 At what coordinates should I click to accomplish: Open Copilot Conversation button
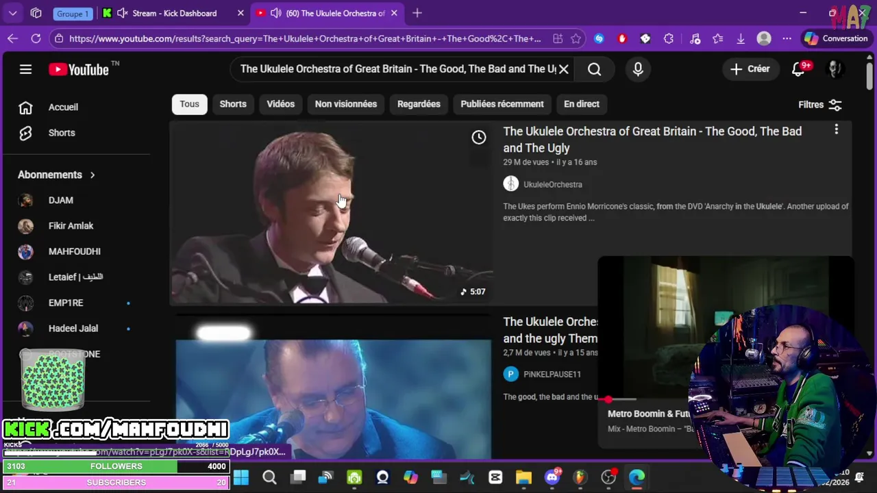click(x=836, y=39)
